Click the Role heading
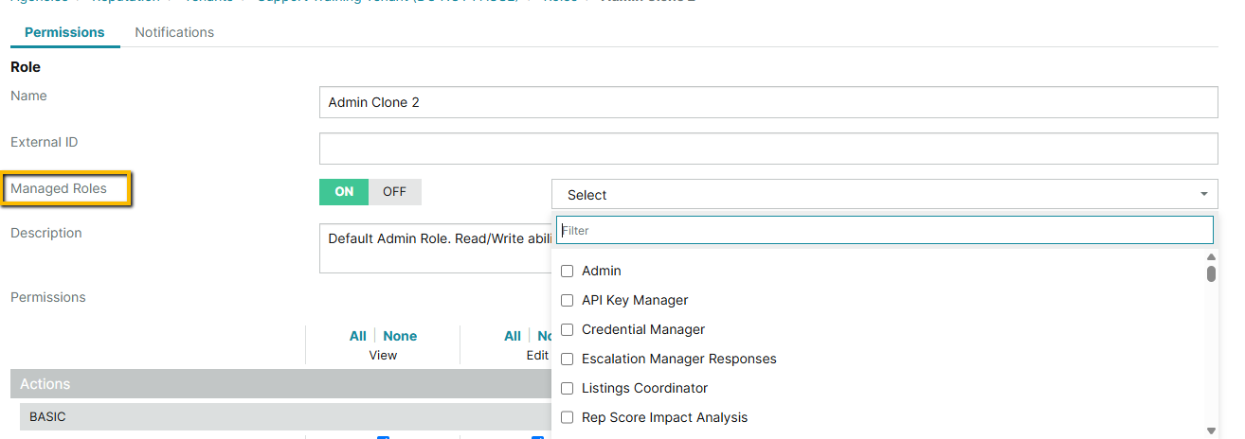 [x=26, y=67]
